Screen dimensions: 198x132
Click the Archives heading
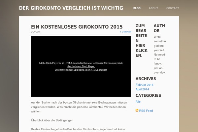[146, 79]
